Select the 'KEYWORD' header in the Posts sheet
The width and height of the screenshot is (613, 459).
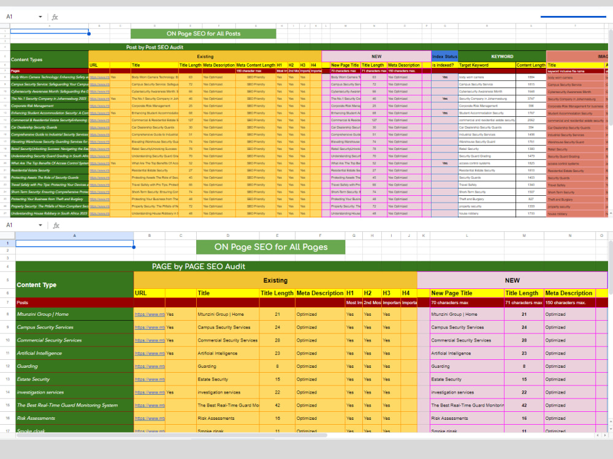point(502,56)
